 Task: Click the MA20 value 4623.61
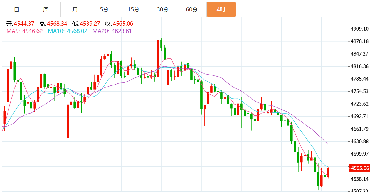[122, 31]
